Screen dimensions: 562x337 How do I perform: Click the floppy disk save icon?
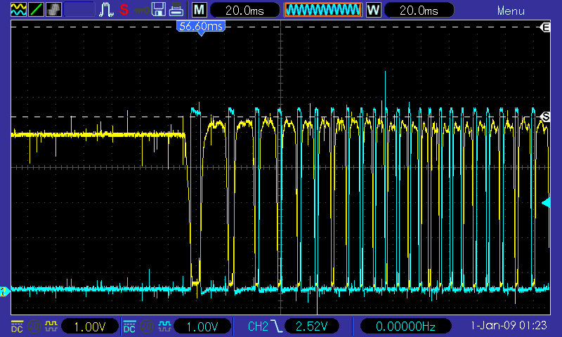159,10
